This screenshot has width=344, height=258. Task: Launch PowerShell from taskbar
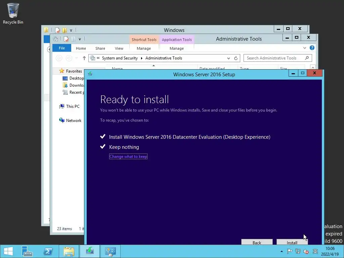[x=48, y=251]
